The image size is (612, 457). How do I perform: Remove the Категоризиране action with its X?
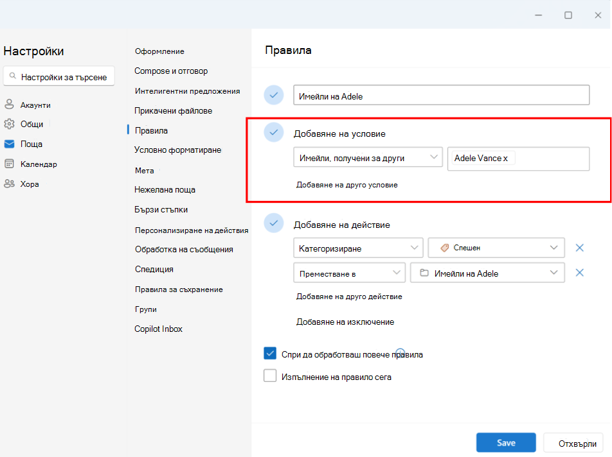click(580, 248)
